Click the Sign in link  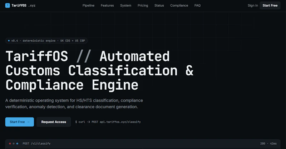(x=253, y=5)
